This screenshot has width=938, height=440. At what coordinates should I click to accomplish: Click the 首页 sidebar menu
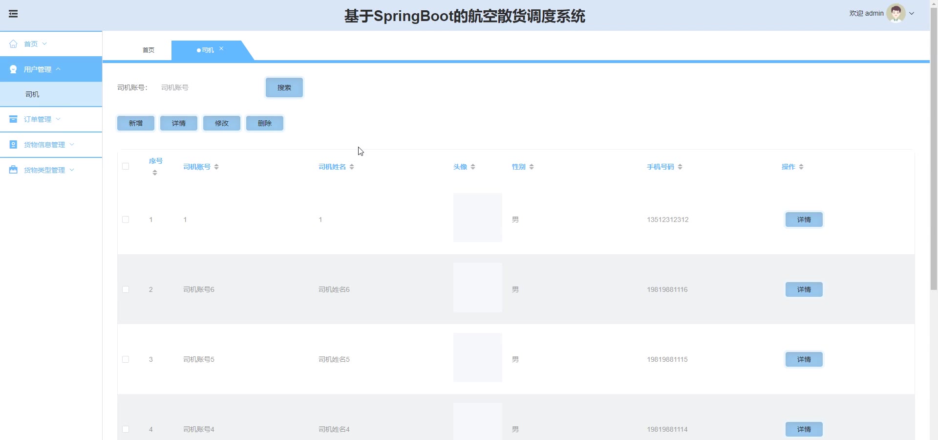point(51,44)
